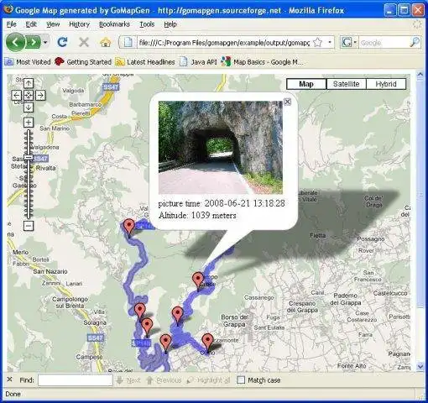The height and width of the screenshot is (403, 428).
Task: Click the Find Previous button
Action: (x=164, y=380)
